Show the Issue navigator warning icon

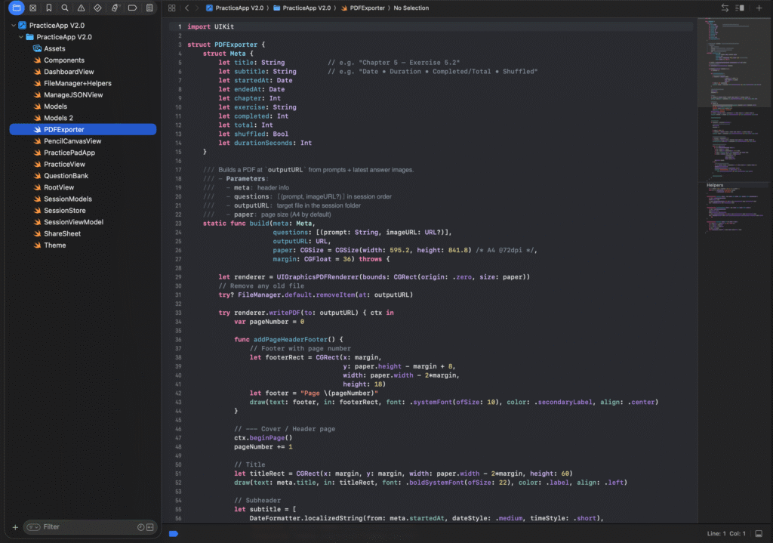pos(82,8)
